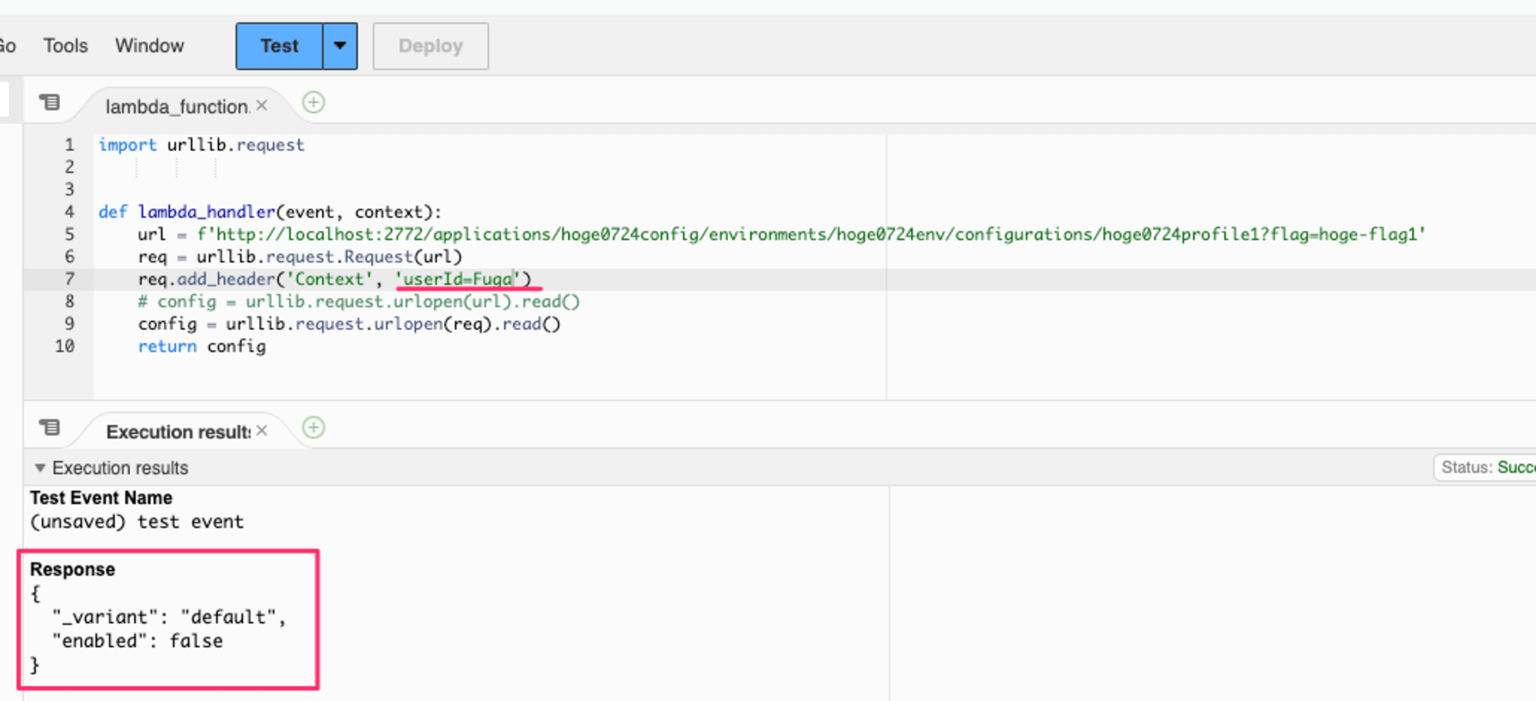Add a new editor tab with plus icon
This screenshot has width=1536, height=701.
point(313,102)
